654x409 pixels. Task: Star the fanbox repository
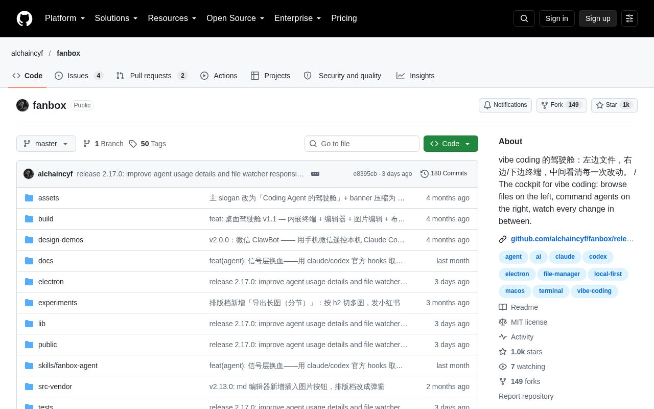(614, 105)
